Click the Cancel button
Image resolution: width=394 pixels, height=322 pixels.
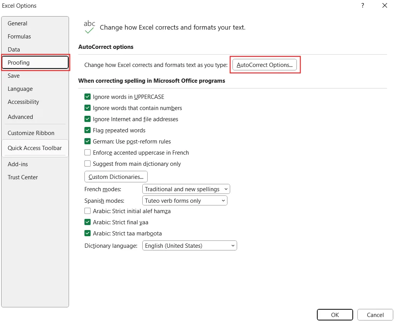click(x=375, y=315)
